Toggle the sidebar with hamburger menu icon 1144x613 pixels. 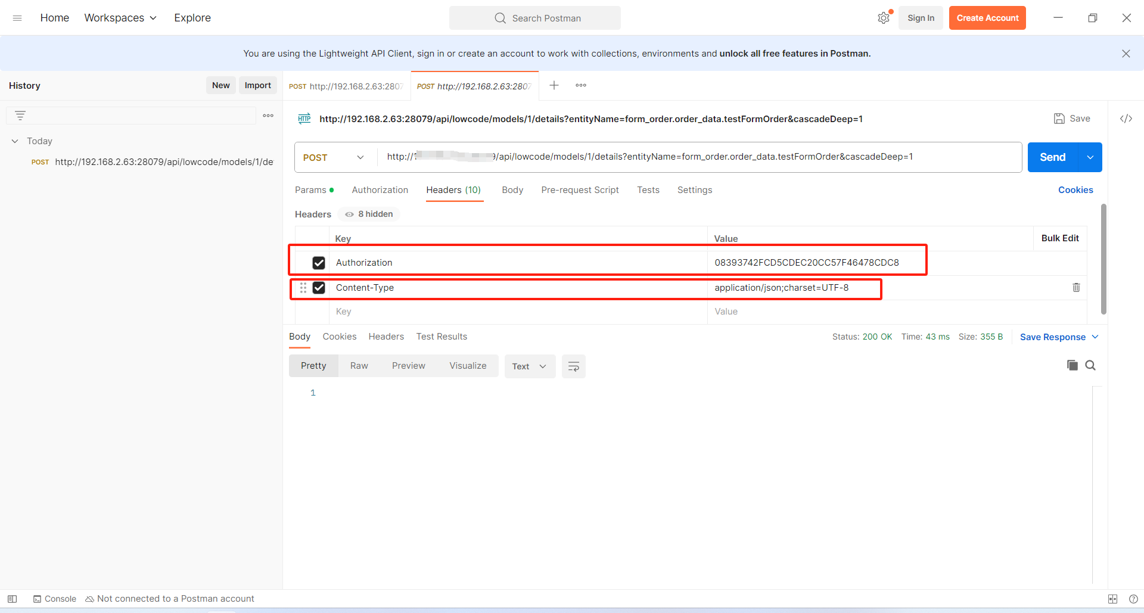17,18
